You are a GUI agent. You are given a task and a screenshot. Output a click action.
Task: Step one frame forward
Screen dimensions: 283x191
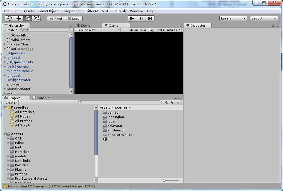tap(150, 18)
